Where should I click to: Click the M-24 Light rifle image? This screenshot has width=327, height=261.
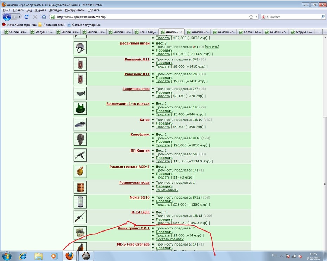click(x=80, y=217)
